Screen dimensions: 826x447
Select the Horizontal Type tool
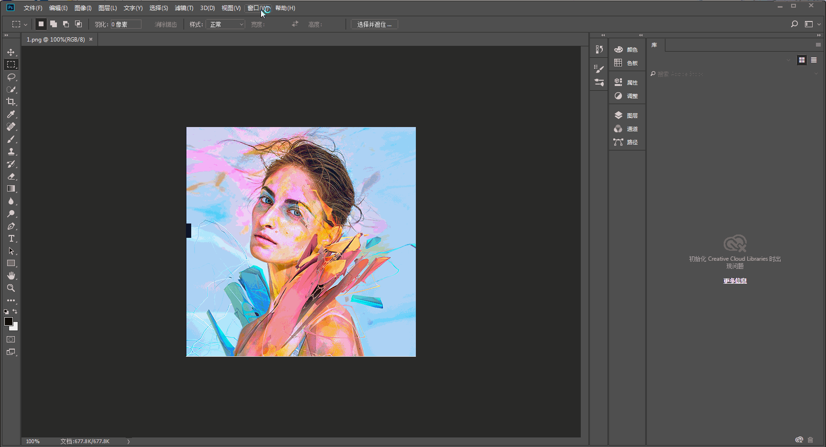pos(11,238)
